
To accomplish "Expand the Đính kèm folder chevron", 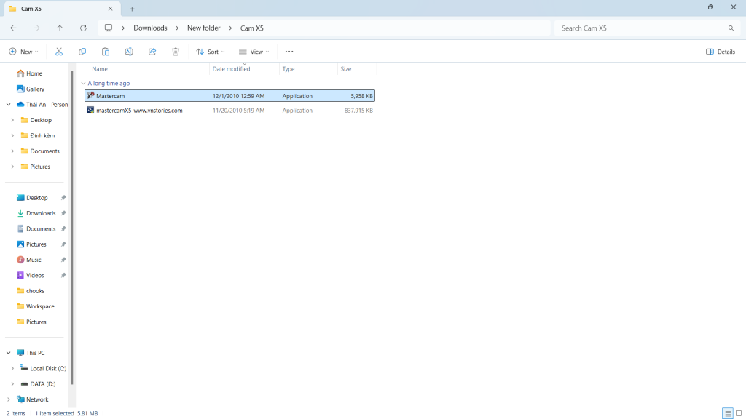I will pyautogui.click(x=12, y=136).
